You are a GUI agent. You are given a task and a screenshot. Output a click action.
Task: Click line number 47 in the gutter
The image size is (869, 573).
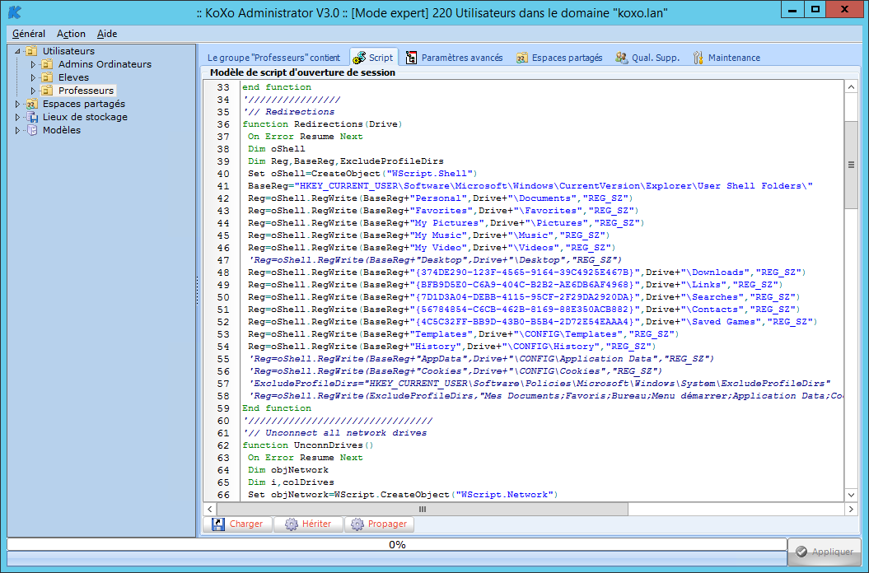pyautogui.click(x=222, y=260)
